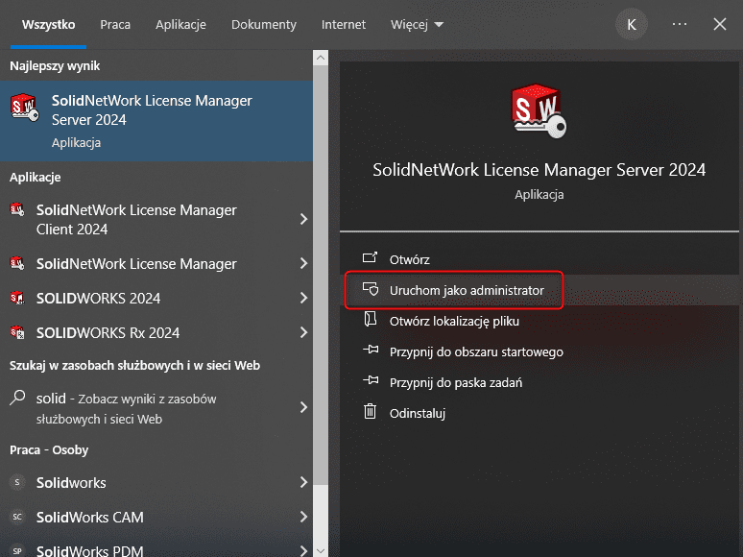Image resolution: width=743 pixels, height=557 pixels.
Task: Choose Uruchom jako administrator
Action: tap(539, 290)
